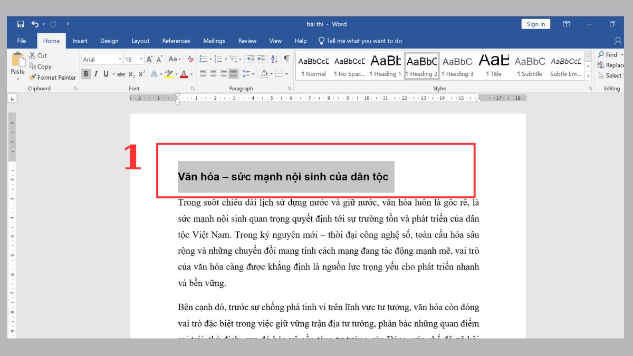Click the Strikethrough formatting icon
Screen dimensions: 633x356
121,74
